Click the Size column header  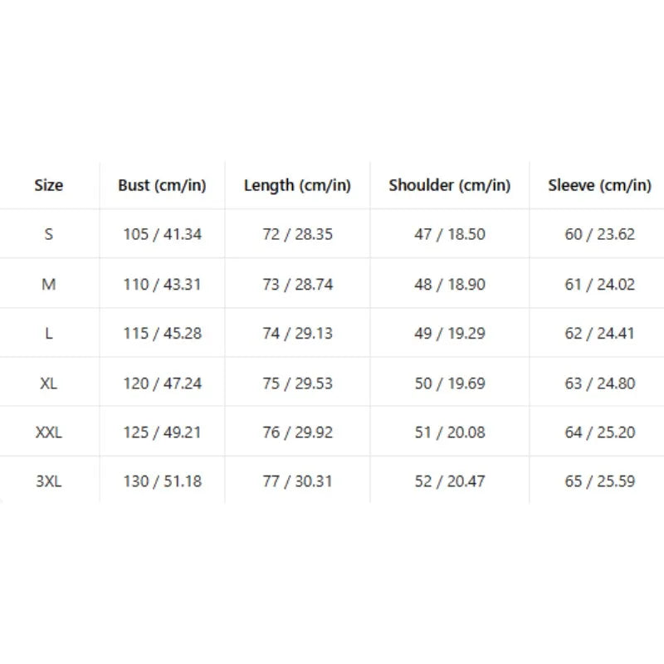49,185
